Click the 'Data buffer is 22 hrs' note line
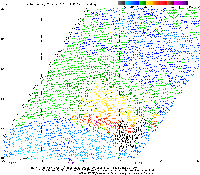This screenshot has width=200, height=175. 98,170
